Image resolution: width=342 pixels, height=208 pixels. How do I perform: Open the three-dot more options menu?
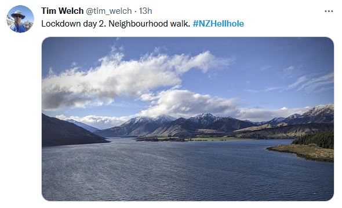[329, 11]
